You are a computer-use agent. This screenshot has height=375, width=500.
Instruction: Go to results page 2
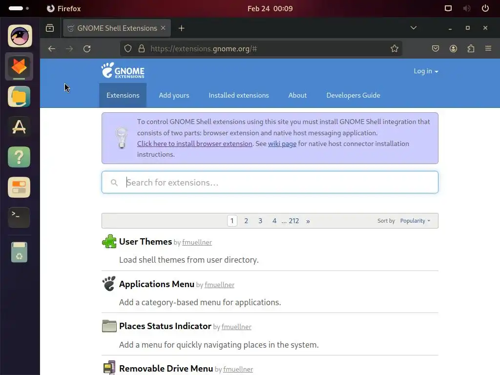(x=246, y=221)
